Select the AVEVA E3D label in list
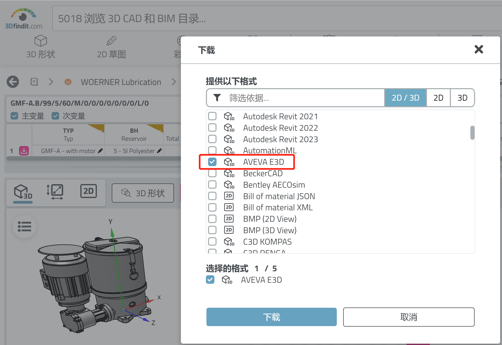The width and height of the screenshot is (502, 345). (264, 162)
